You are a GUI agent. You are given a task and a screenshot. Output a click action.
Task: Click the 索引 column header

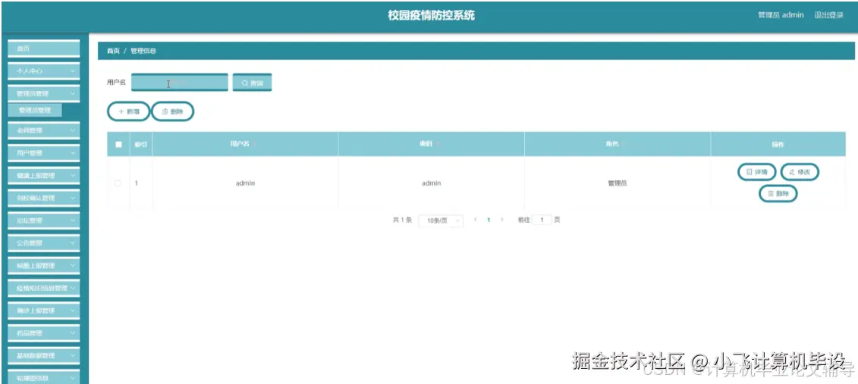pos(140,145)
